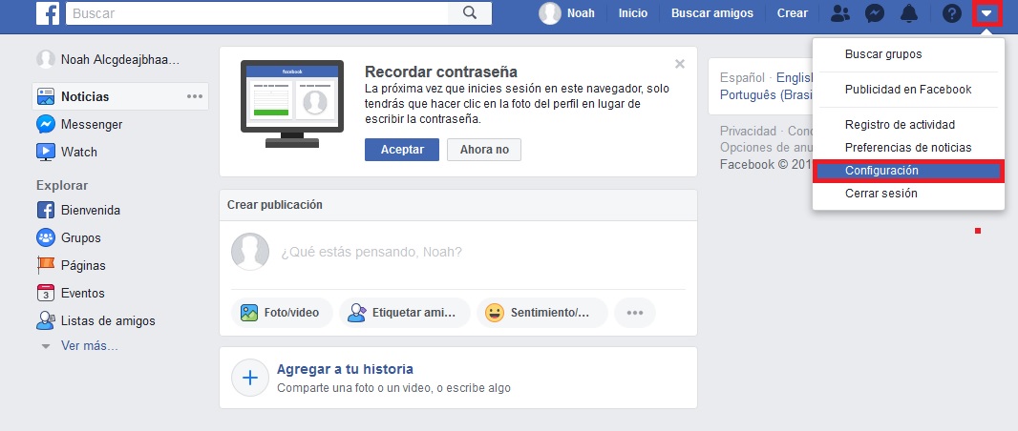Click the composer profile avatar thumbnail
Viewport: 1018px width, 431px height.
tap(250, 252)
